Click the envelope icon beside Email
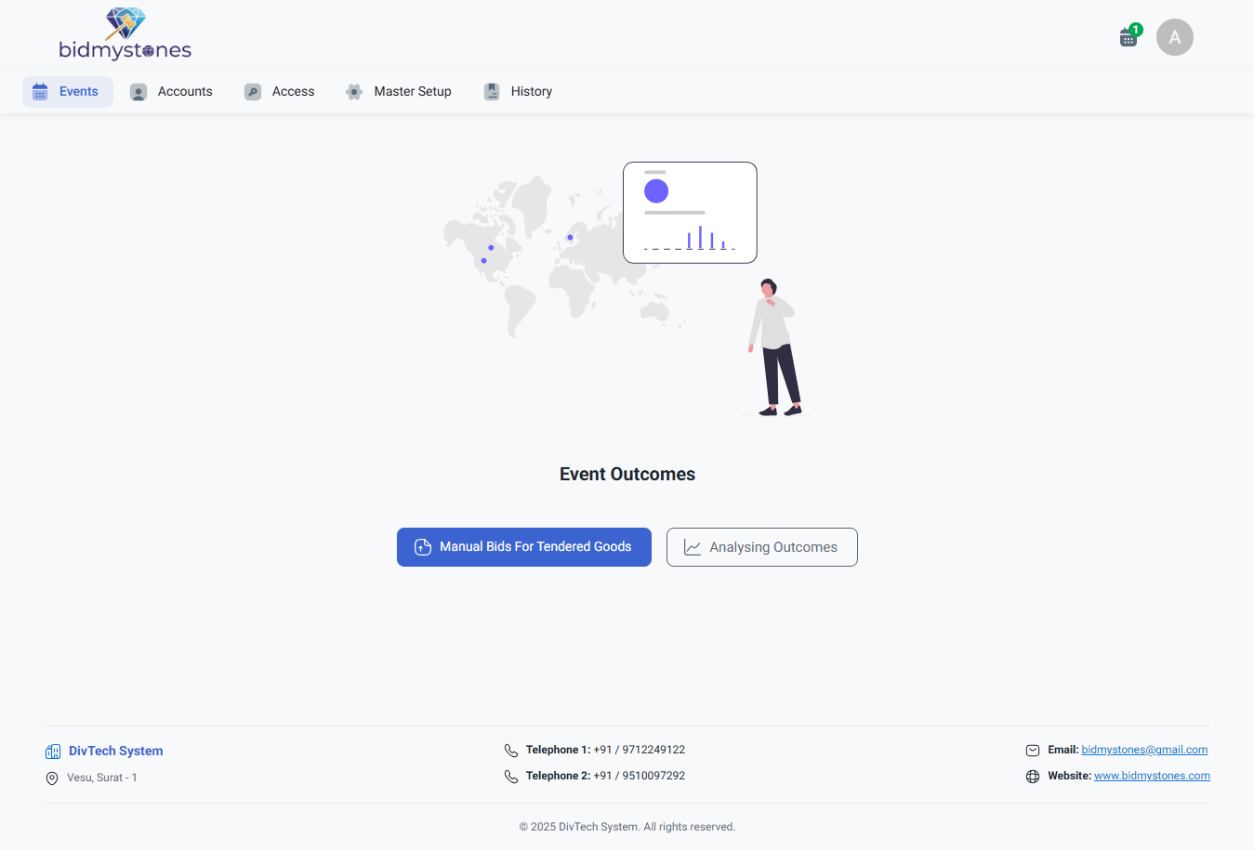Screen dimensions: 1254x850 1033,751
